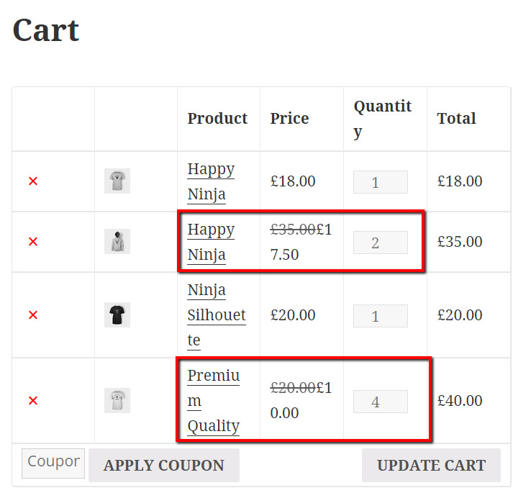This screenshot has width=531, height=493.
Task: Click the Update Cart button
Action: (431, 465)
